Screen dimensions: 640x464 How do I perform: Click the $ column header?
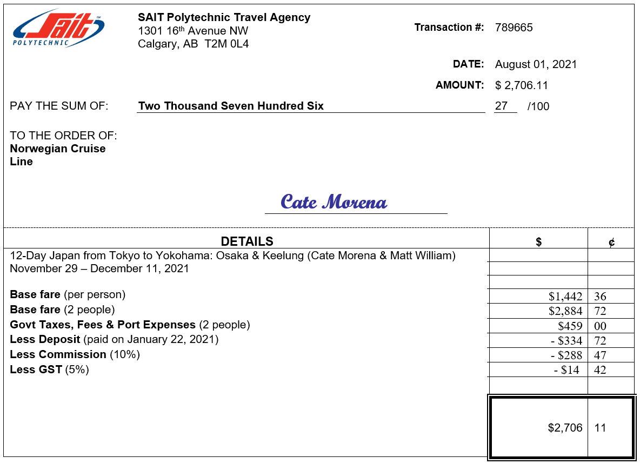538,243
